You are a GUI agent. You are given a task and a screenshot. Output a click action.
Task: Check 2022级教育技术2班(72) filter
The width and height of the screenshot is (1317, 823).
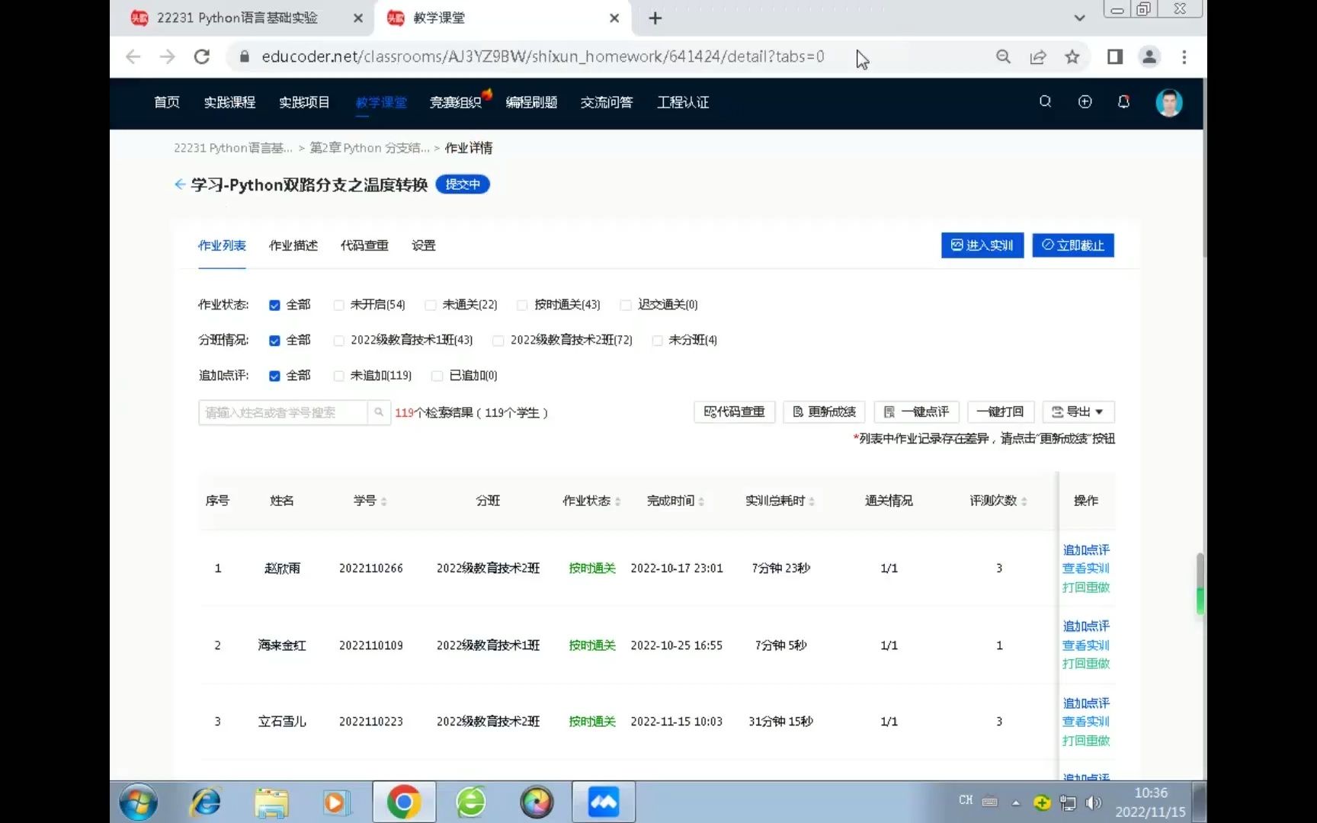(498, 341)
